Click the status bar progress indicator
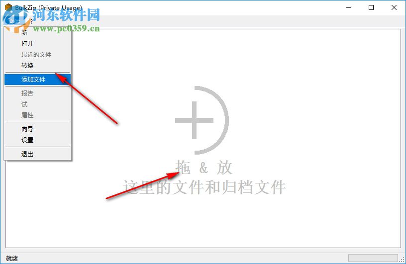This screenshot has height=264, width=406. pos(373,258)
